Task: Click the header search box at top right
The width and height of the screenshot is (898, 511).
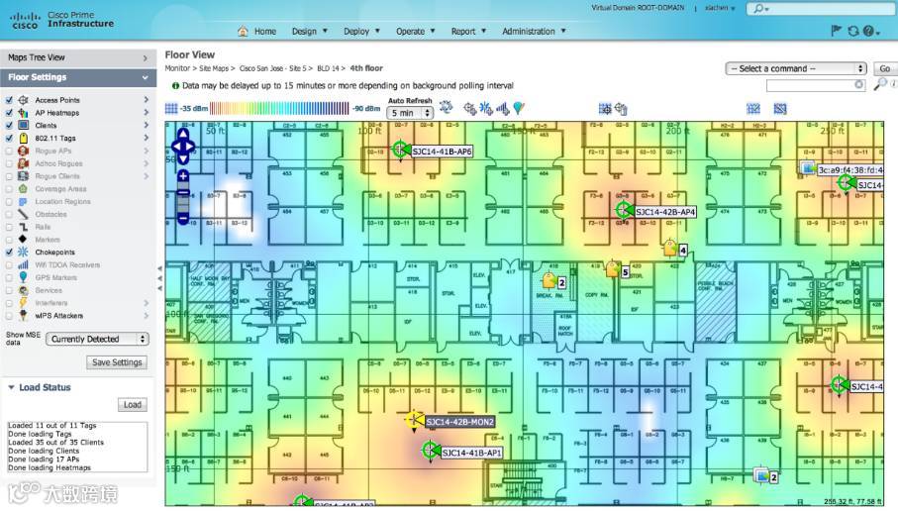Action: [823, 8]
